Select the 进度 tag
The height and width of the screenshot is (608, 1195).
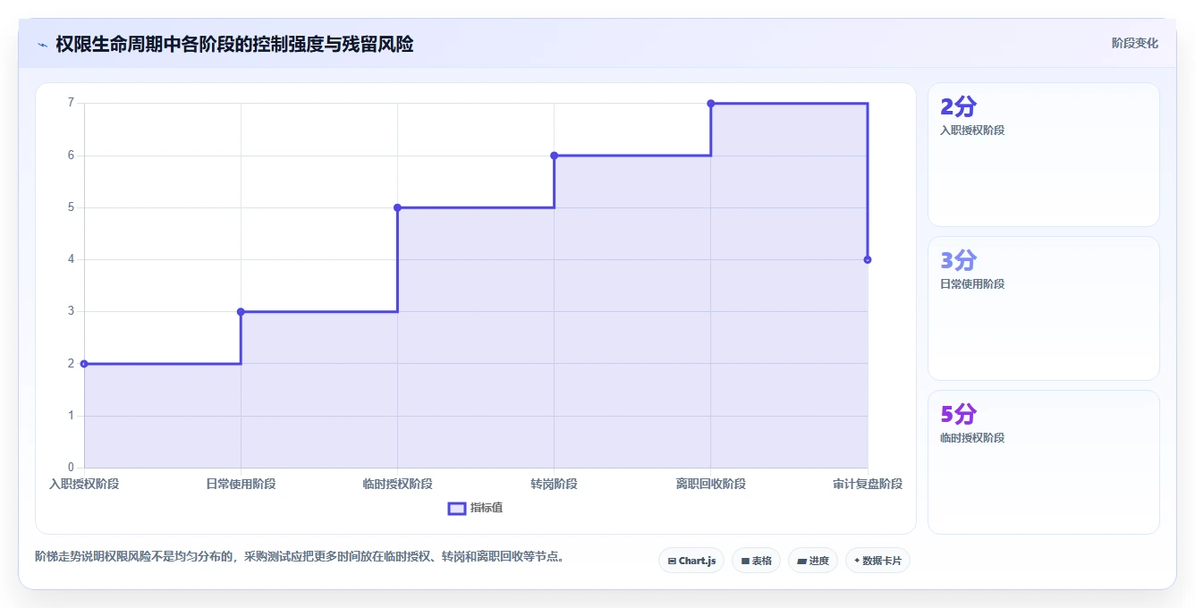tap(812, 561)
